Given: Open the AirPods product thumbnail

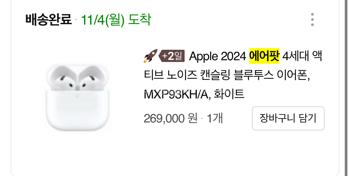Looking at the screenshot, I should (77, 98).
